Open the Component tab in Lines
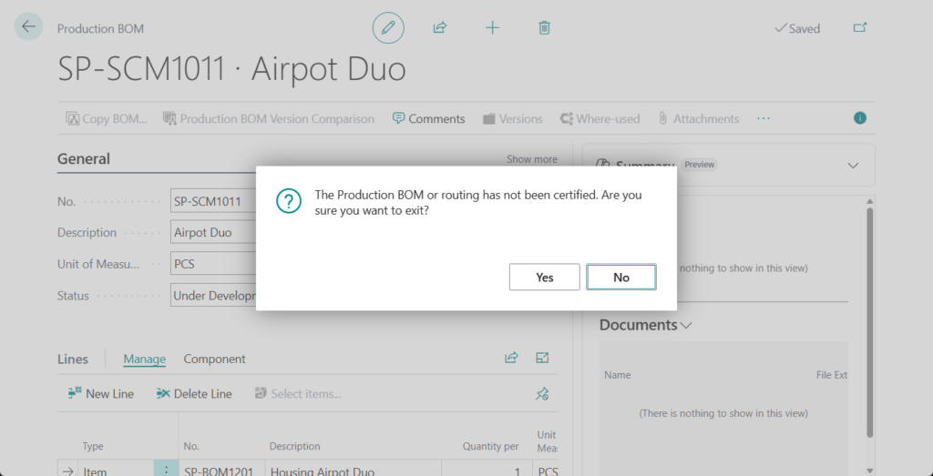The image size is (933, 476). tap(214, 360)
